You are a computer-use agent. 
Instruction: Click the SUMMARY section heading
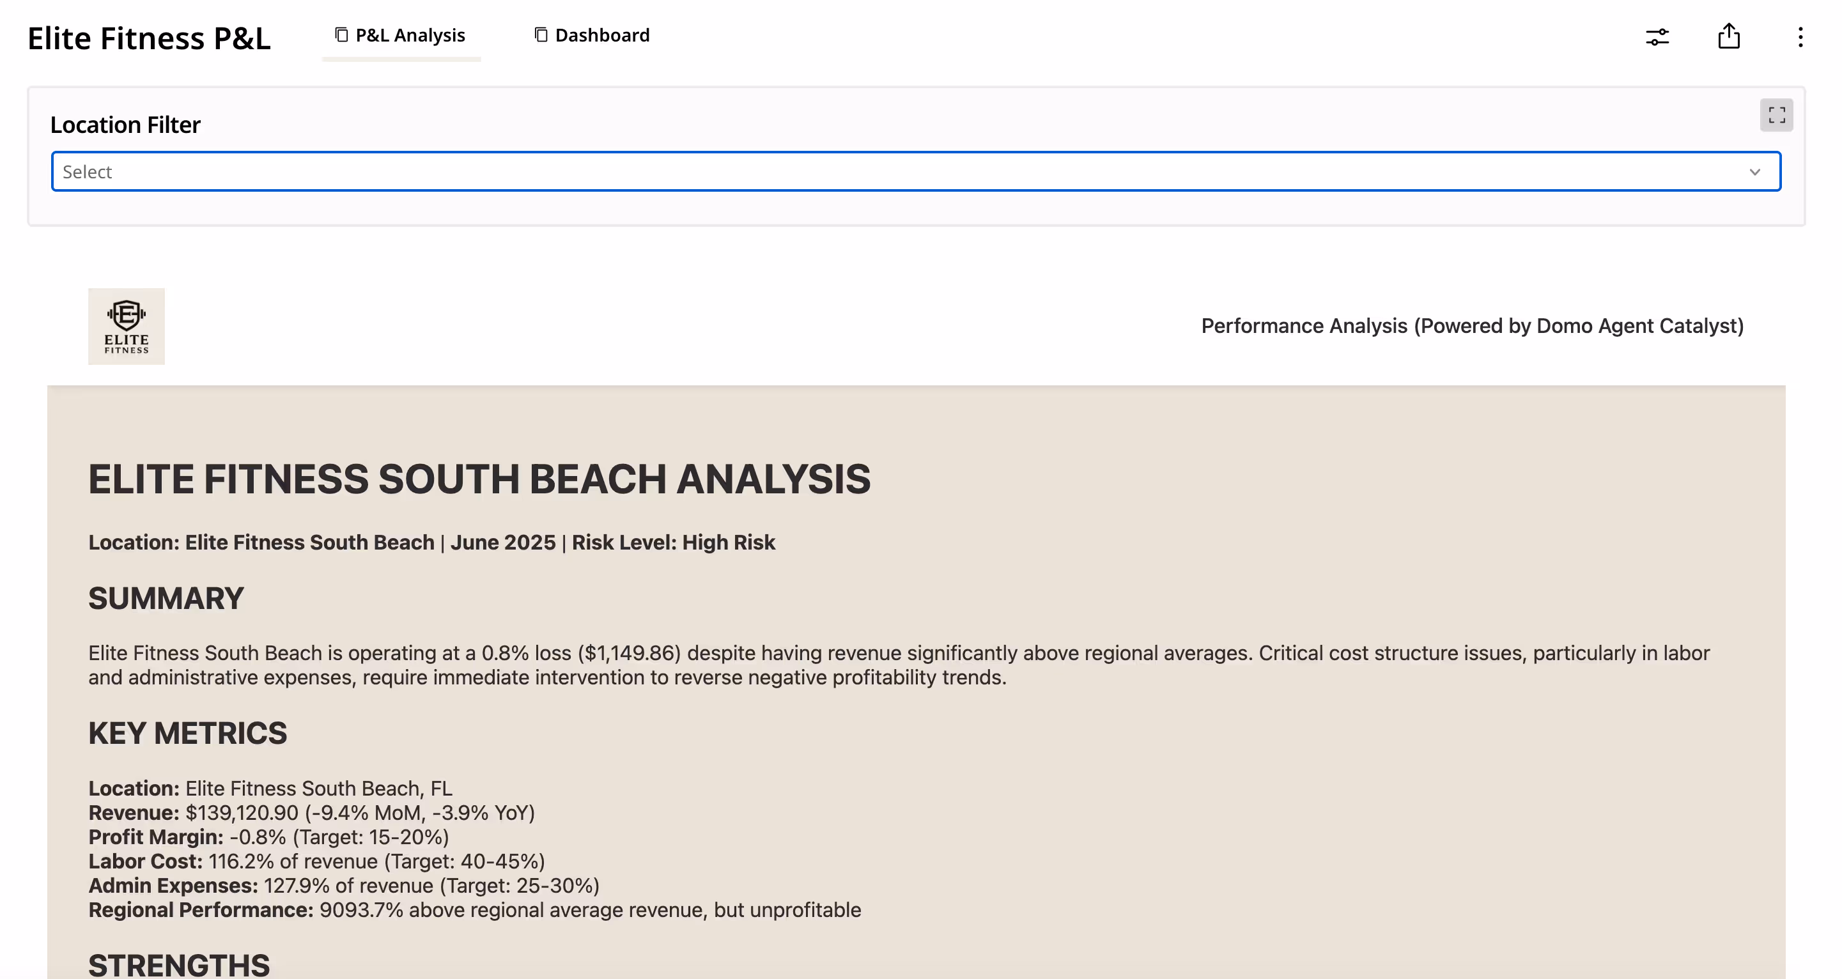tap(166, 599)
